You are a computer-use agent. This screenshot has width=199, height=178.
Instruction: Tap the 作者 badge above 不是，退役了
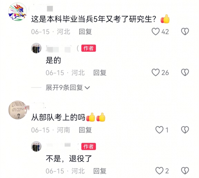[89, 147]
